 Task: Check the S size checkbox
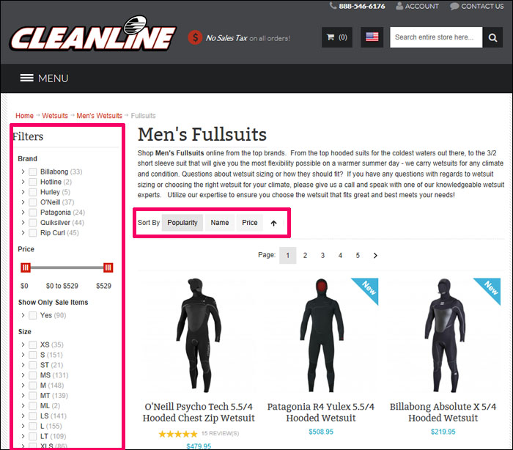(33, 355)
